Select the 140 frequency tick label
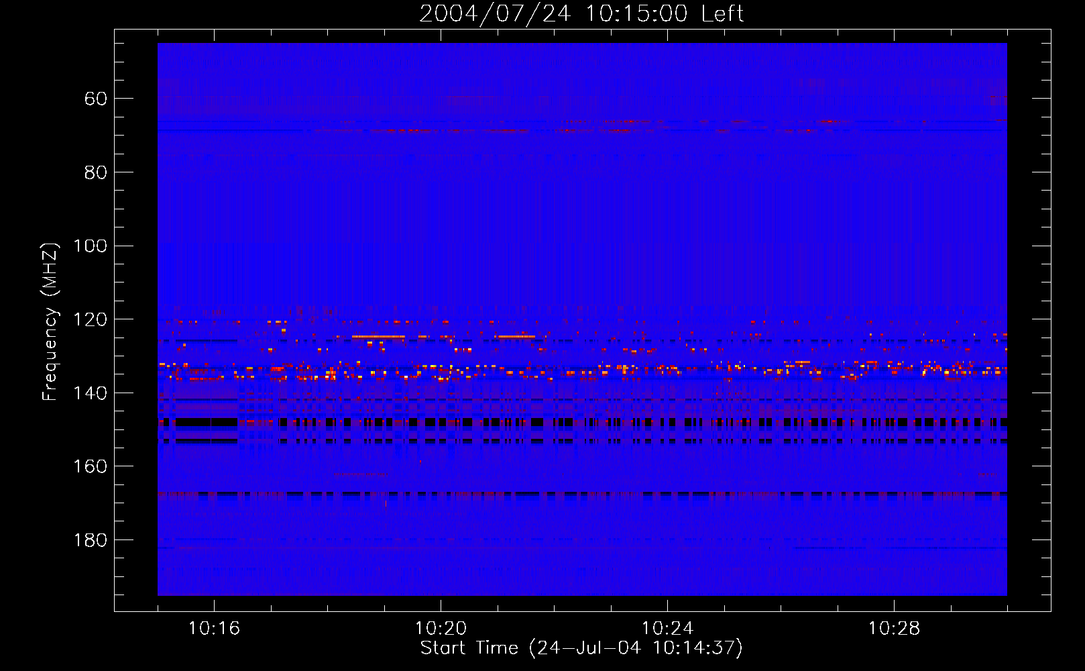 click(x=90, y=393)
